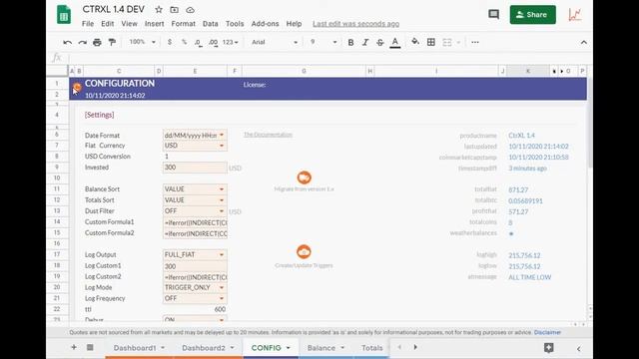Format as currency with dollar icon
This screenshot has height=359, width=639.
170,42
